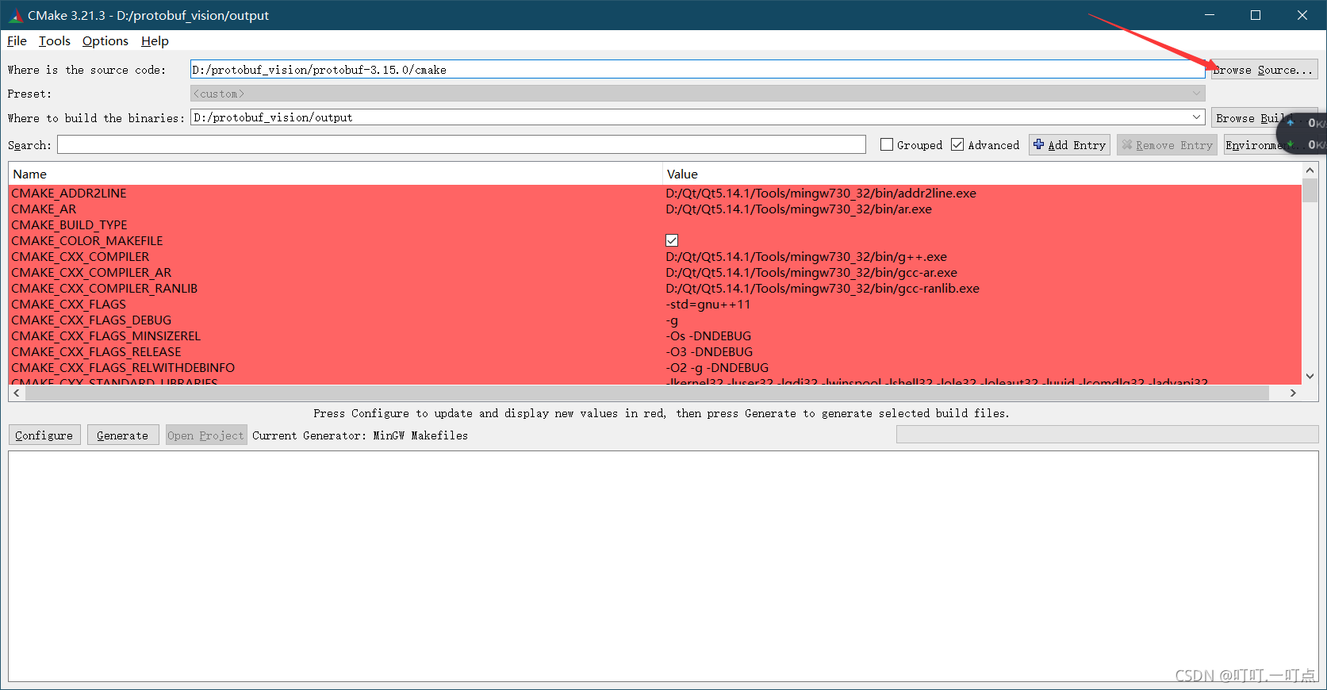Click the Name column header
Image resolution: width=1327 pixels, height=690 pixels.
(x=336, y=174)
